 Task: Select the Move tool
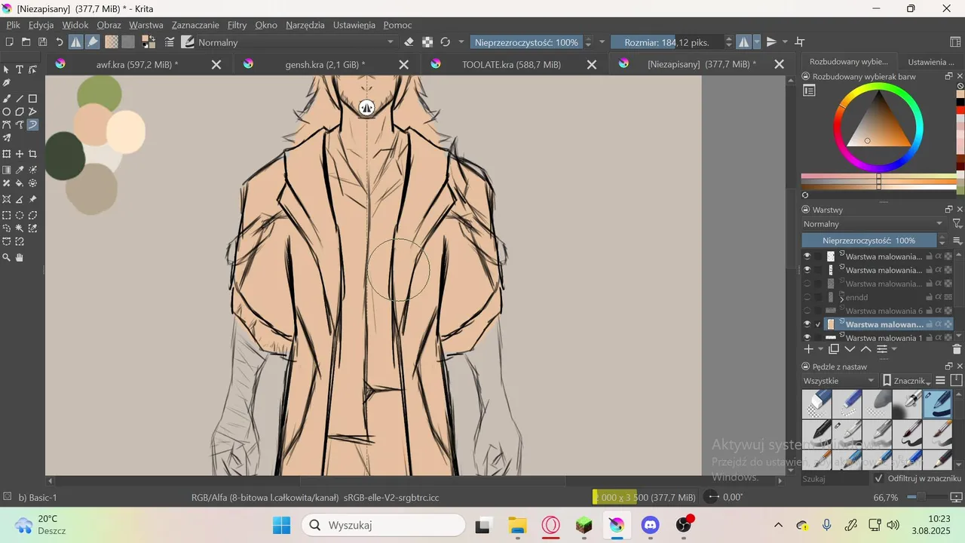point(20,154)
